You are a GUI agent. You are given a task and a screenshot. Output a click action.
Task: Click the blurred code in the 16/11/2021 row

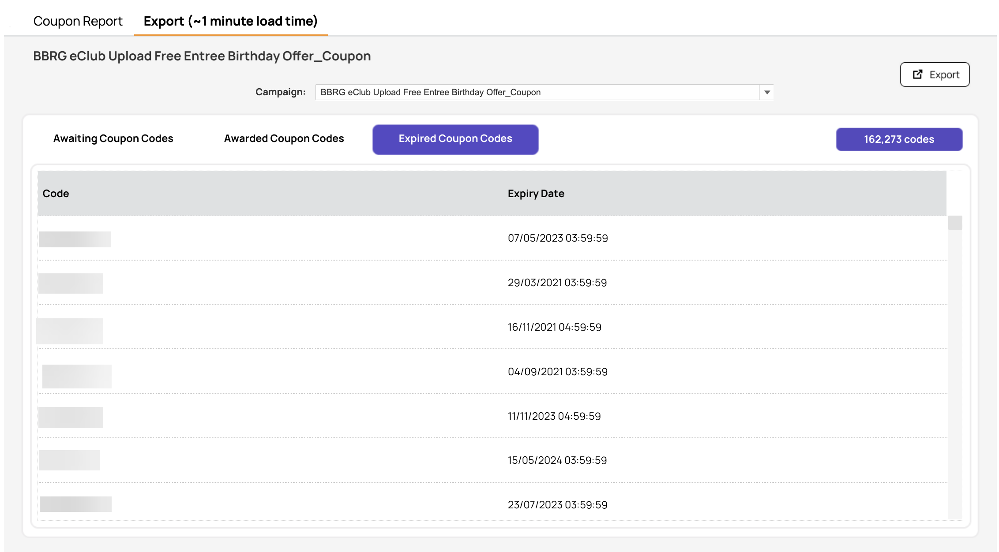[70, 331]
